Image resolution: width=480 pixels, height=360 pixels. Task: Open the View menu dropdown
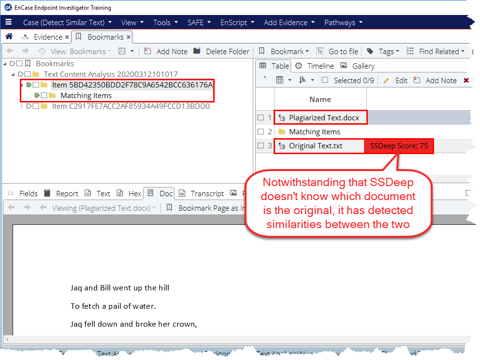click(x=132, y=22)
